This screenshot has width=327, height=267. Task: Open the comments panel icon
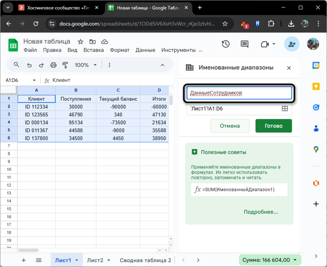click(244, 44)
